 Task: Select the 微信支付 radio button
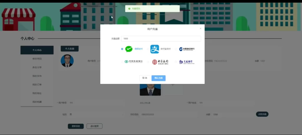pyautogui.click(x=122, y=49)
